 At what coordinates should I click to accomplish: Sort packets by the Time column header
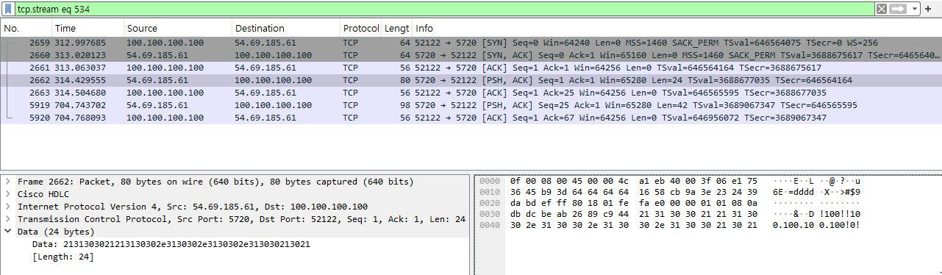pyautogui.click(x=87, y=29)
